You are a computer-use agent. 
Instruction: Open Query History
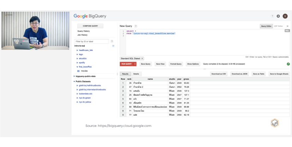[x=83, y=31]
